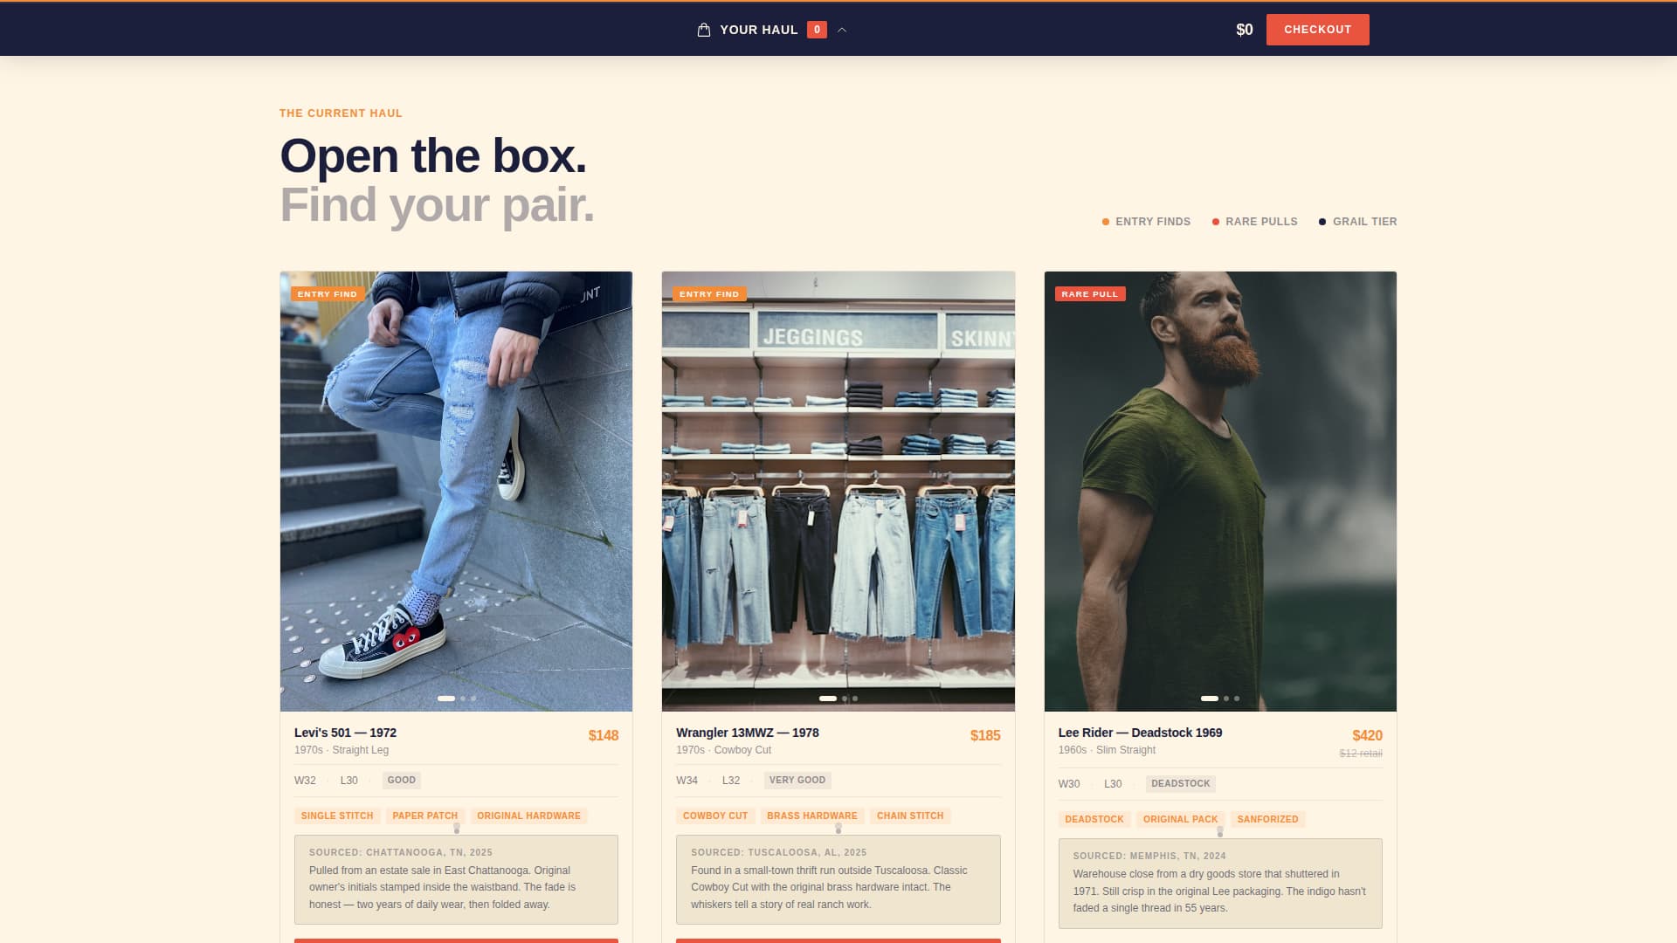Select first carousel dot on Wrangler photo
Screen dimensions: 1677x943
(828, 699)
